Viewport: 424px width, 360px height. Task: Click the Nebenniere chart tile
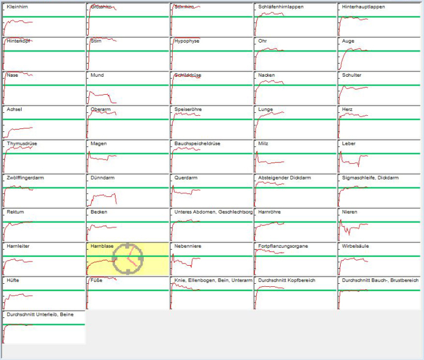[x=211, y=259]
